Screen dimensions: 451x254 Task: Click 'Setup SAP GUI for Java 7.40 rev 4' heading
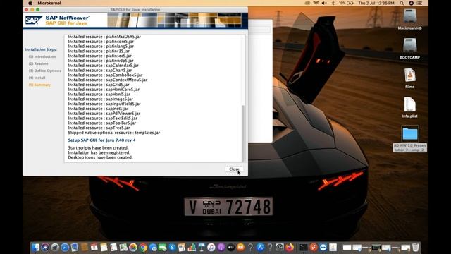click(x=101, y=140)
